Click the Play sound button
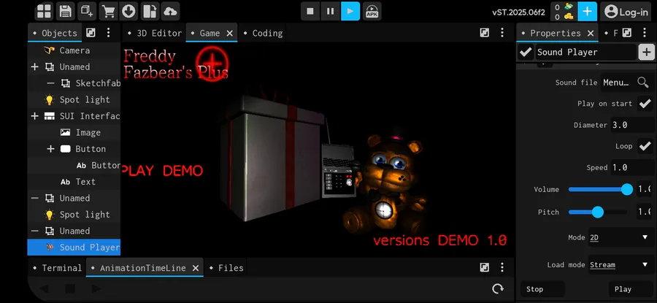The height and width of the screenshot is (303, 657). pos(631,289)
